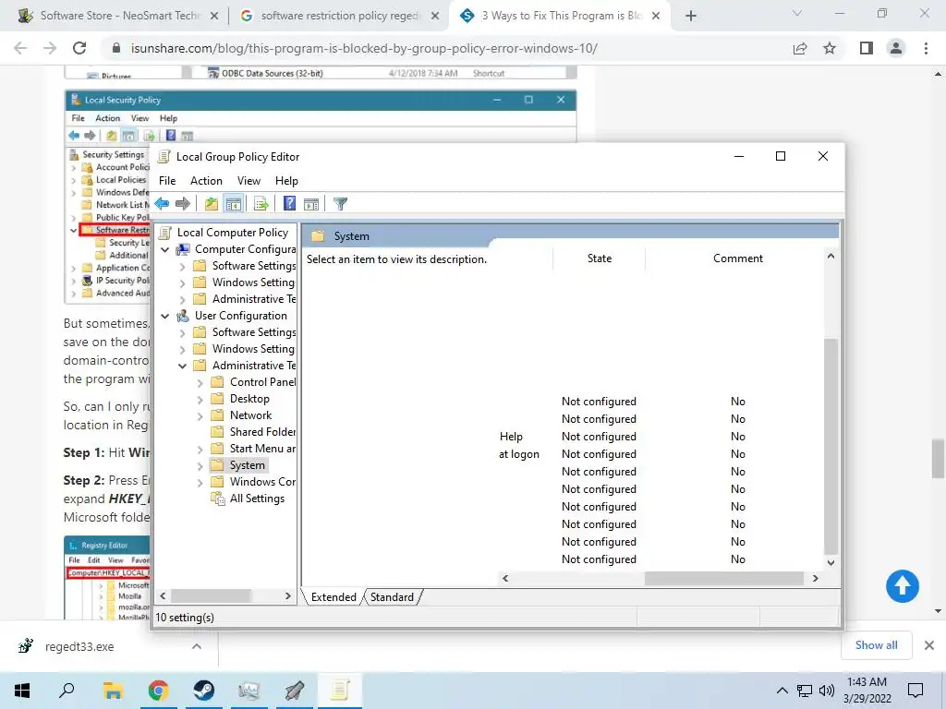
Task: Expand the Network tree node arrow
Action: point(200,415)
